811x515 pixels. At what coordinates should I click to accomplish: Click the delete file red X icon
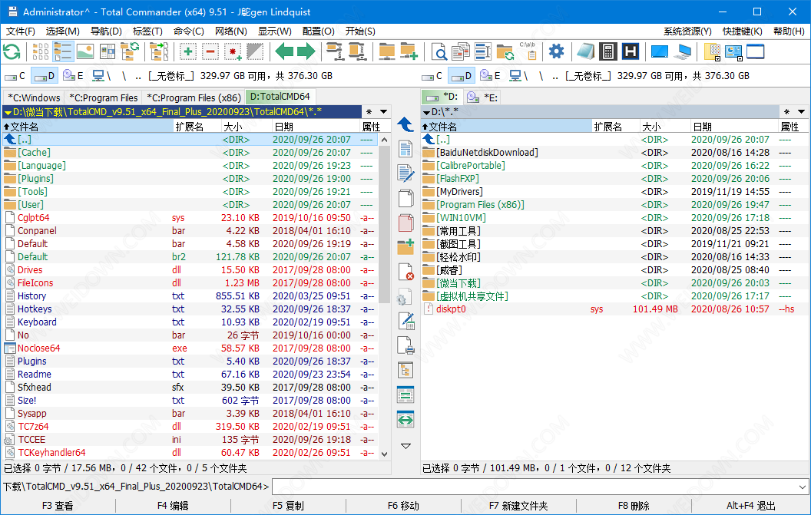(405, 272)
